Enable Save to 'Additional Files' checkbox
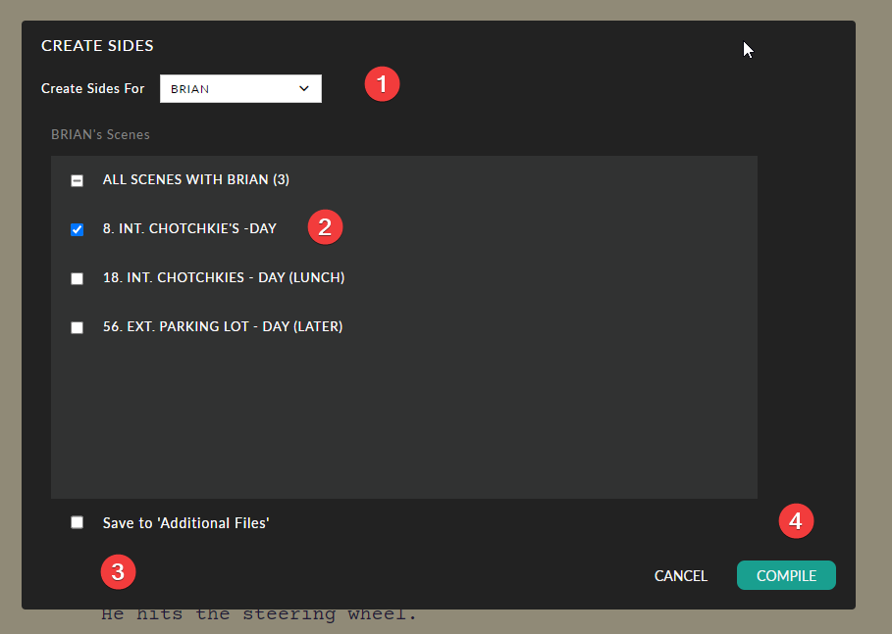 click(x=77, y=522)
